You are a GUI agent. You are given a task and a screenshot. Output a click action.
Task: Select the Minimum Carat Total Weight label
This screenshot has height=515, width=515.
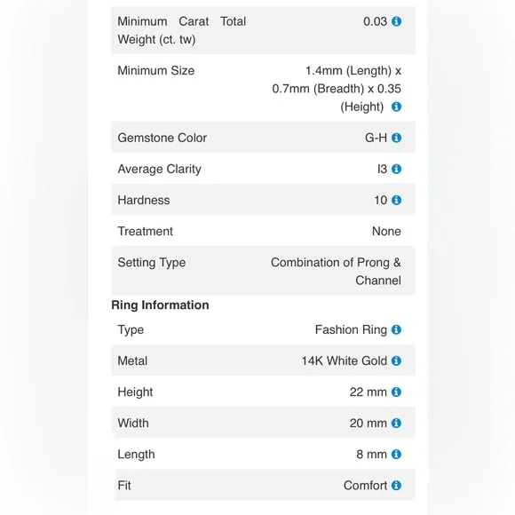[x=182, y=30]
